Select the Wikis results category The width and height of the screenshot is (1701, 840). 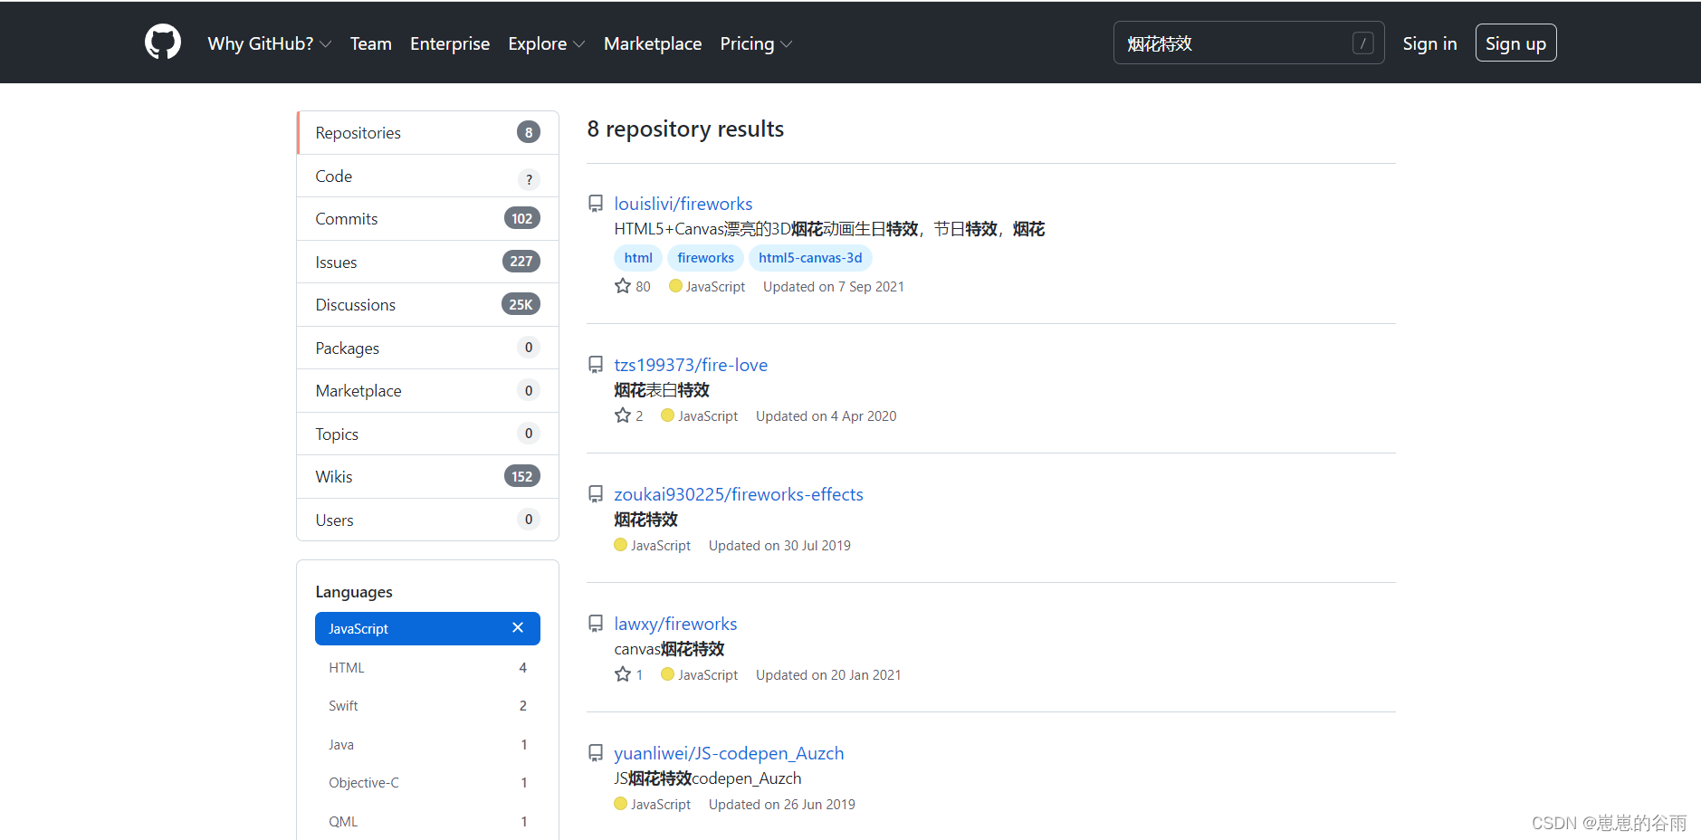427,477
